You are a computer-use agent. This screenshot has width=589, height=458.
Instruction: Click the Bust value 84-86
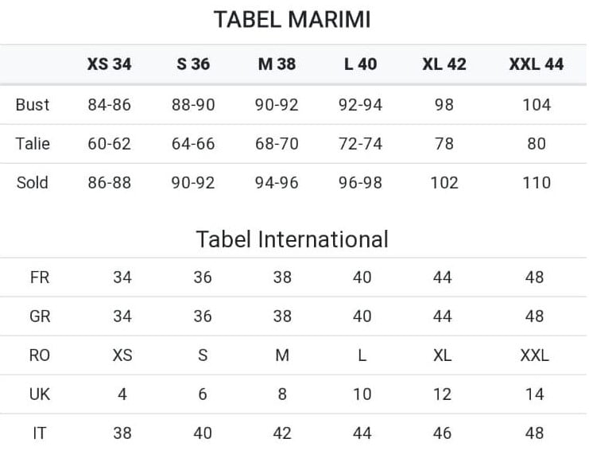(110, 105)
